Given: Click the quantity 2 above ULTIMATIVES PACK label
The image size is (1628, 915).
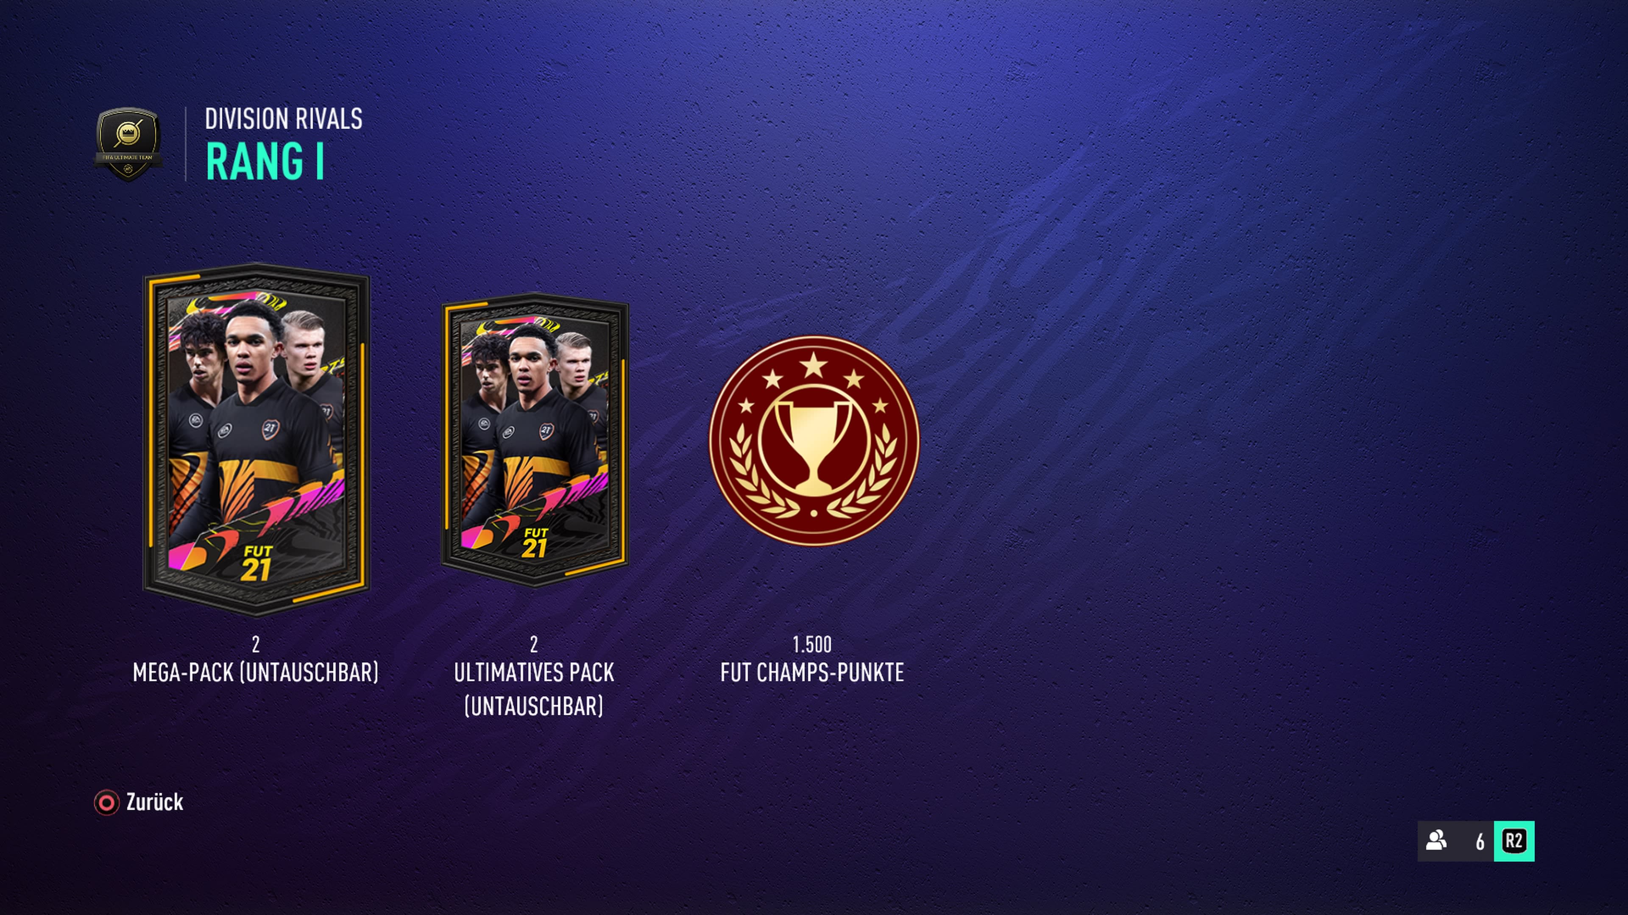Looking at the screenshot, I should click(x=534, y=644).
